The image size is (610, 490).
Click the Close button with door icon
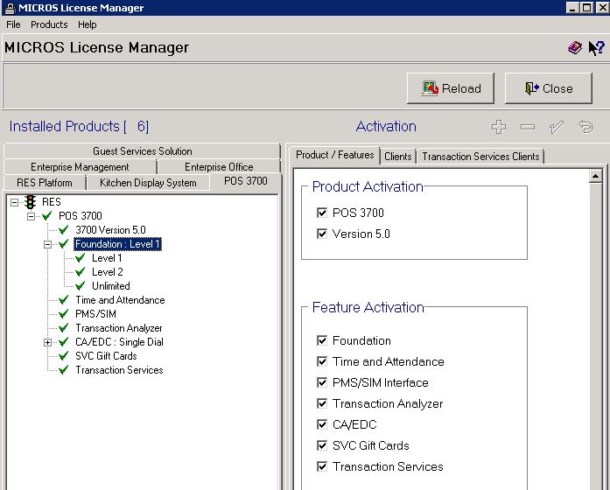549,88
